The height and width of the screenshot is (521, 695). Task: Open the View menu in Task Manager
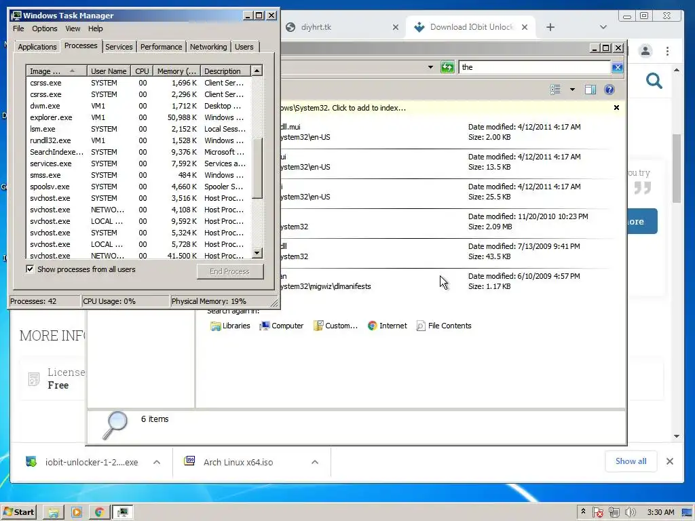pyautogui.click(x=73, y=28)
